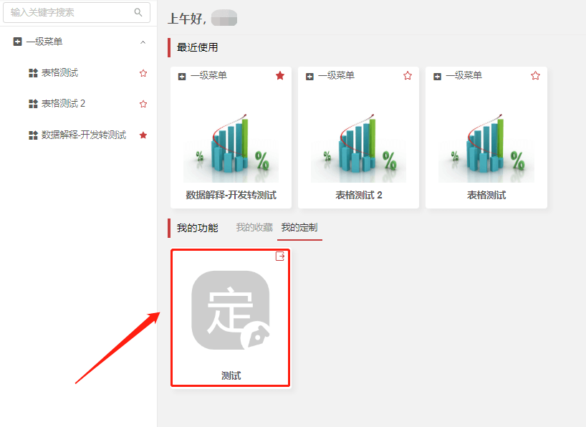Collapse the 一级菜单 tree with chevron
Viewport: 586px width, 427px height.
pos(143,42)
